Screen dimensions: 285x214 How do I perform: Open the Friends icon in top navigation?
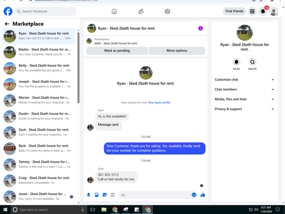pos(141,11)
